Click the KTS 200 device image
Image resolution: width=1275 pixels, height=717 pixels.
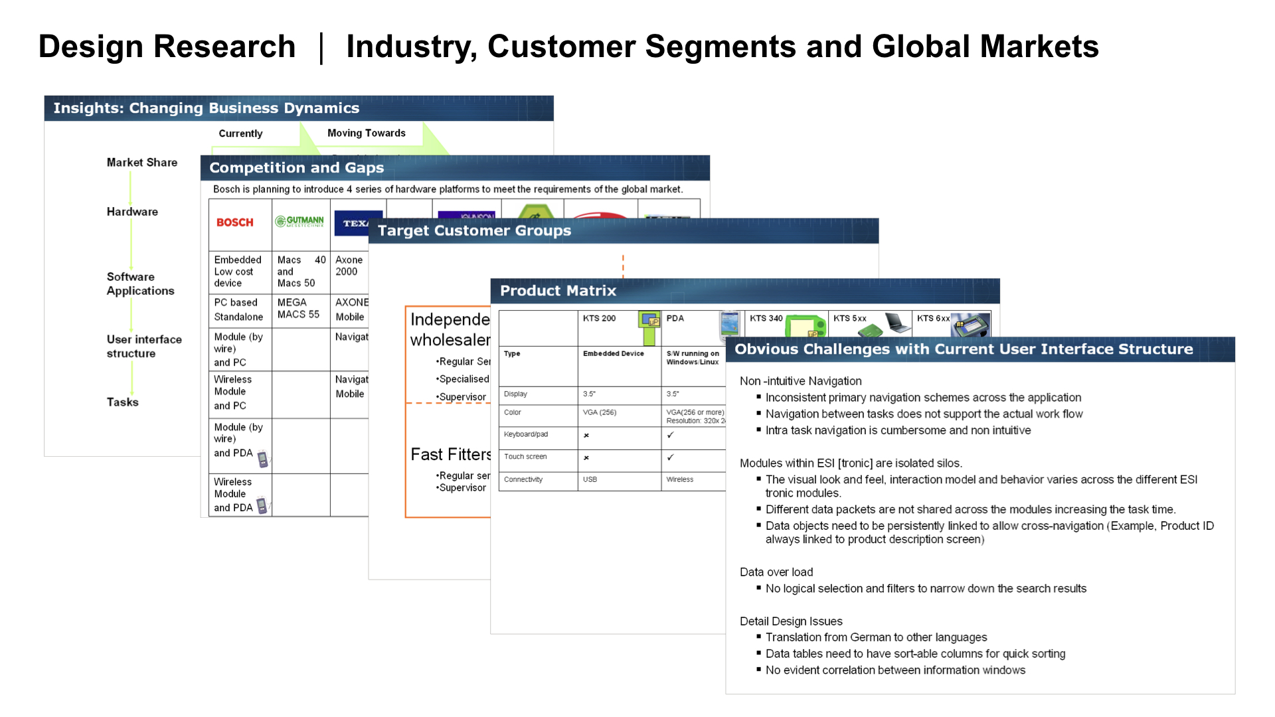649,320
